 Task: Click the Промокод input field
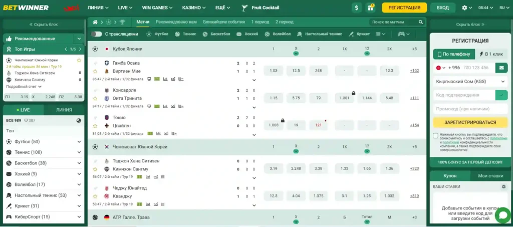pyautogui.click(x=470, y=109)
